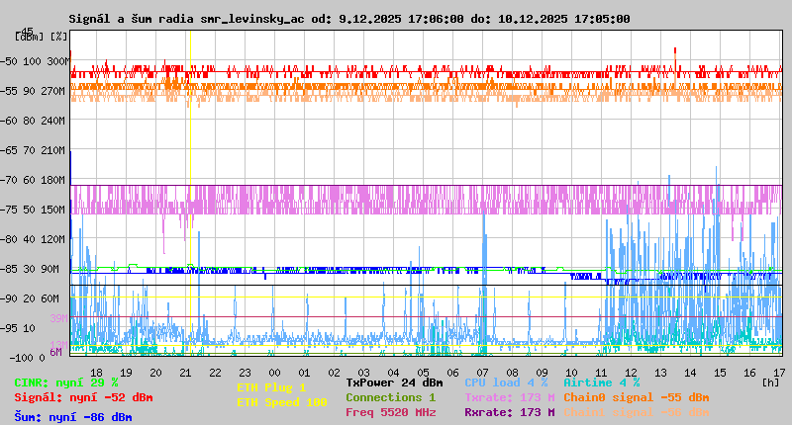Click the ETH Plug 1 legend label
Viewport: 792px width, 425px height.
(x=271, y=387)
